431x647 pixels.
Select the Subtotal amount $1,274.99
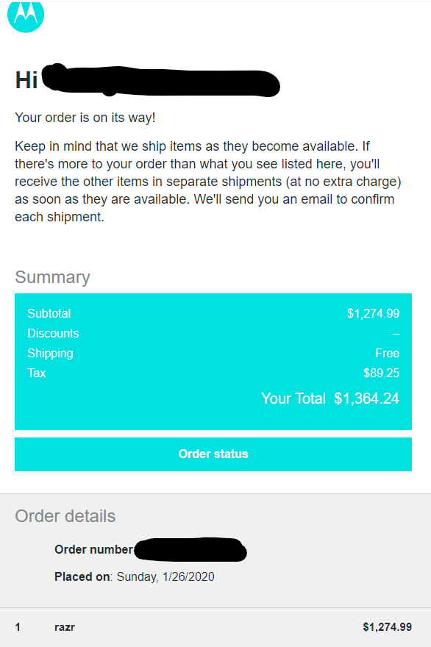click(373, 314)
